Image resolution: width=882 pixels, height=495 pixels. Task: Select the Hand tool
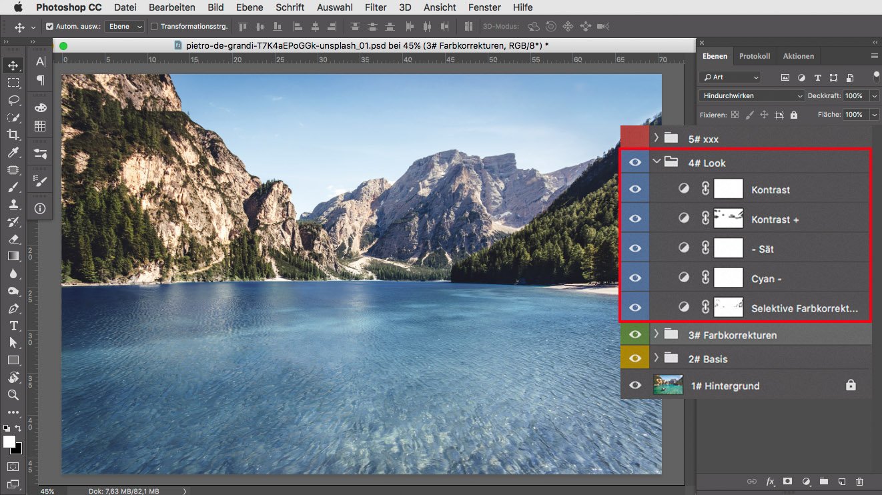click(x=13, y=378)
